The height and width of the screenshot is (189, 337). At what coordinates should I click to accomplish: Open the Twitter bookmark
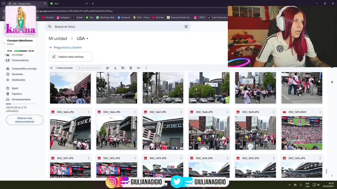(x=78, y=18)
